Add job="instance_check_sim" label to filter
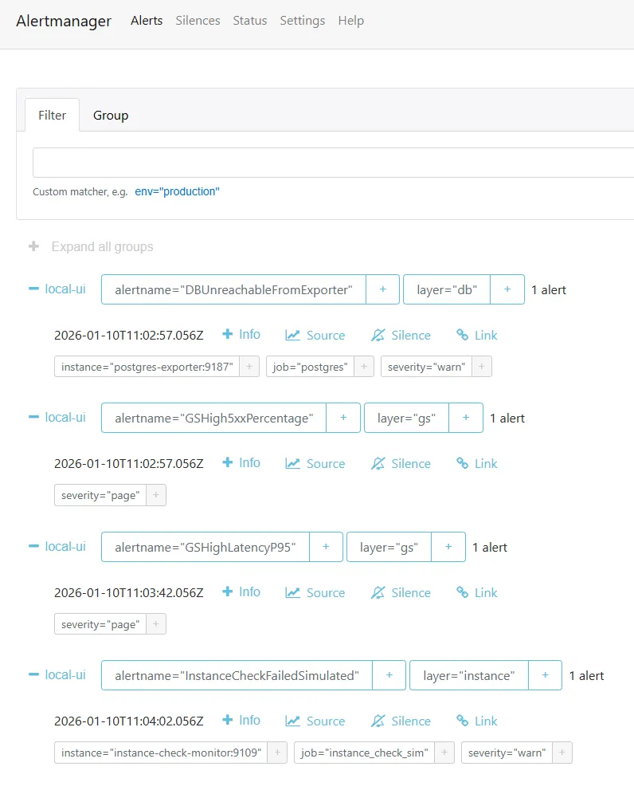634x794 pixels. tap(444, 753)
